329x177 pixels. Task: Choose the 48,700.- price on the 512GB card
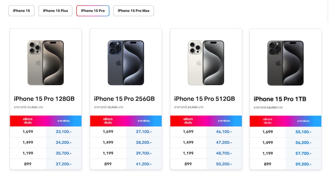pos(224,153)
